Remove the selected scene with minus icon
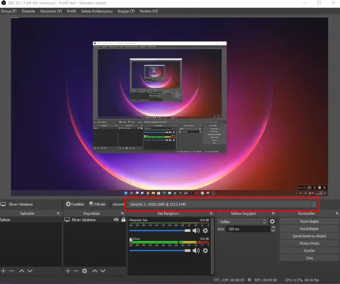This screenshot has height=284, width=340. 12,271
